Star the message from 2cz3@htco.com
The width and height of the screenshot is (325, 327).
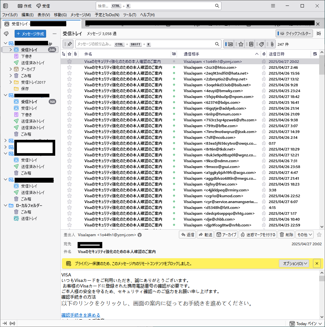(69, 67)
